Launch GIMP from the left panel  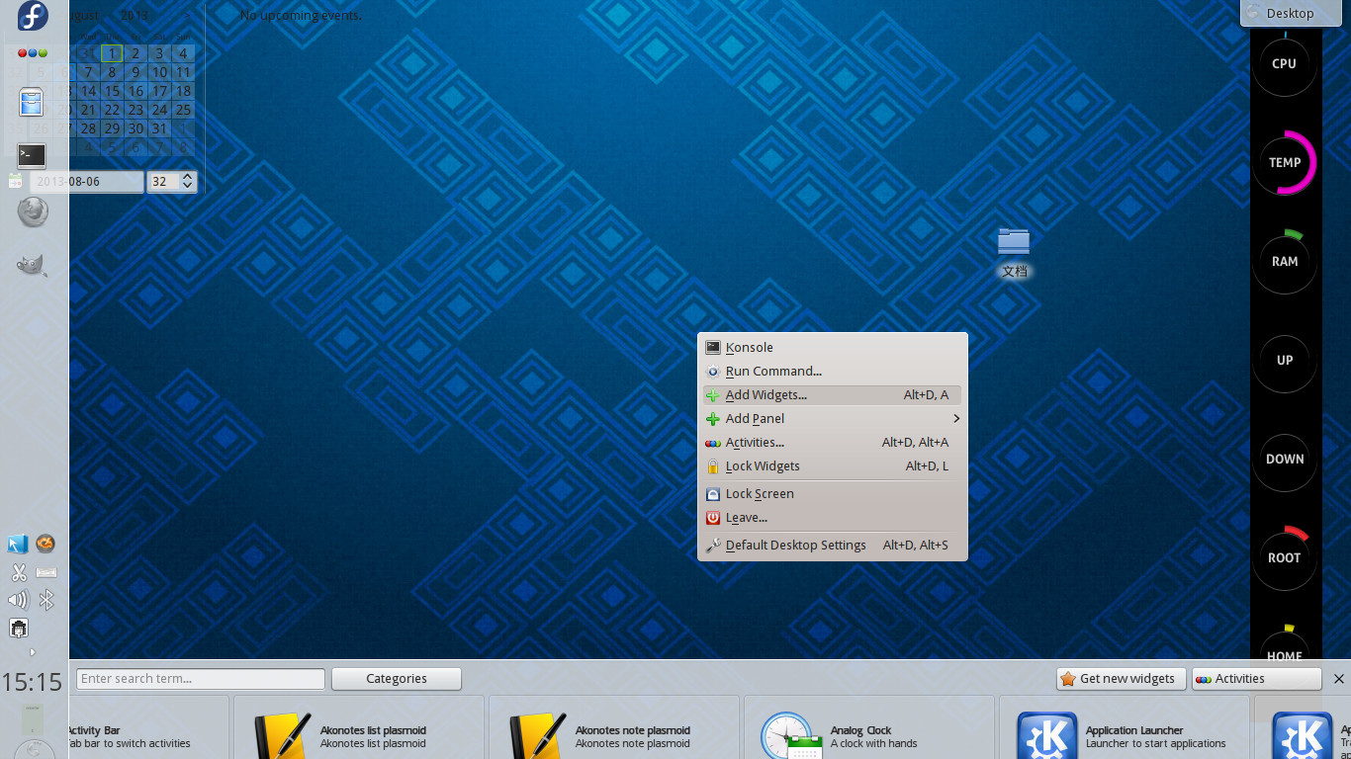[32, 265]
